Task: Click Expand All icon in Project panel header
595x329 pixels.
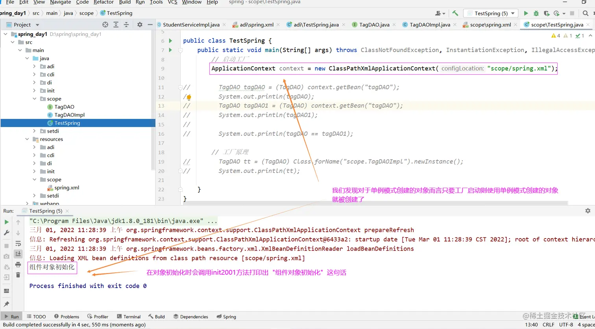Action: [116, 24]
